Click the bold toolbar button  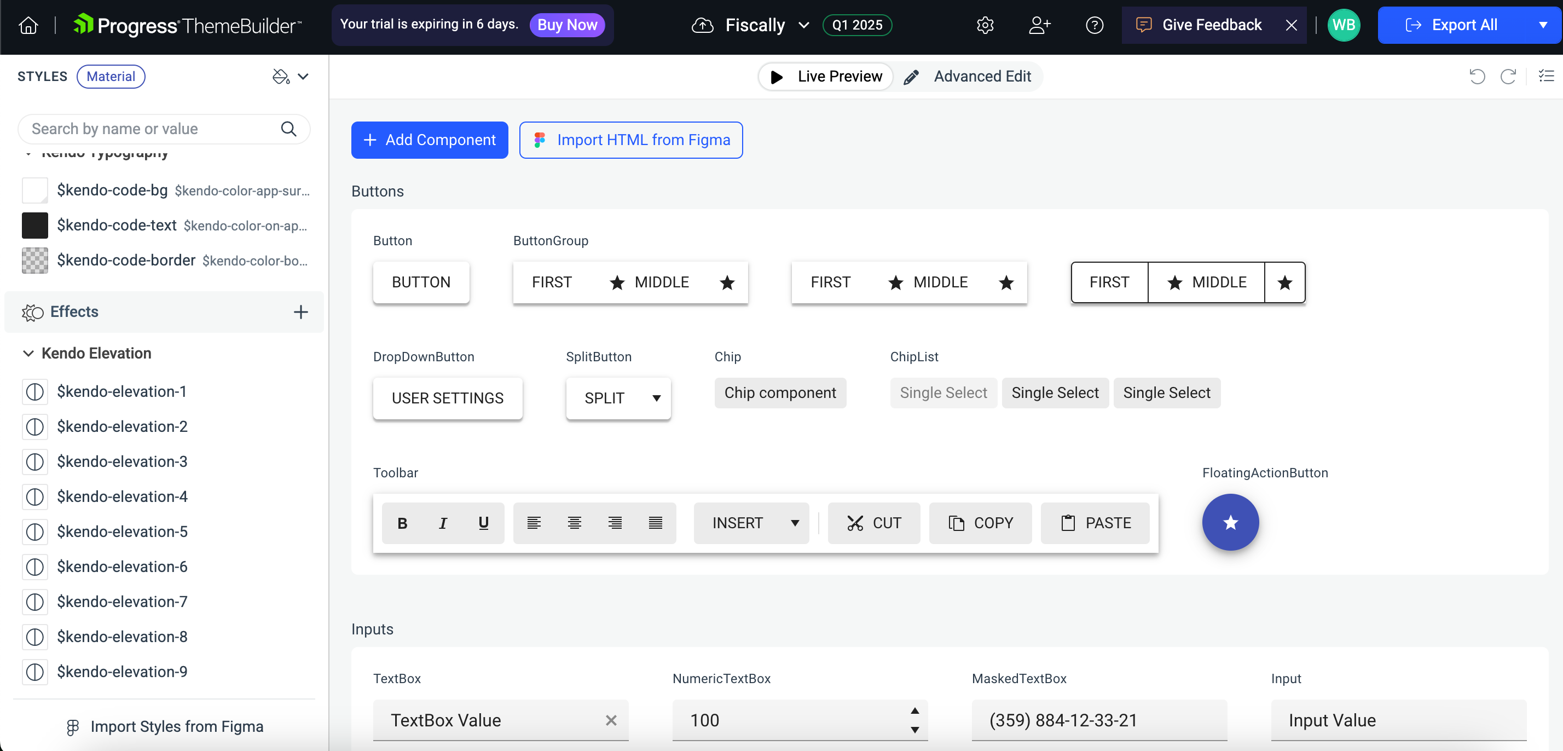click(402, 523)
